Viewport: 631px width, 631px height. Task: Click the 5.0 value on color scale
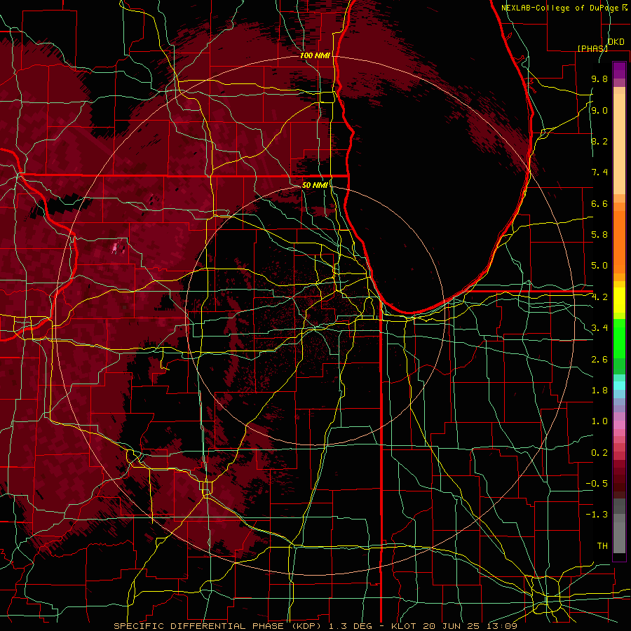coord(599,266)
